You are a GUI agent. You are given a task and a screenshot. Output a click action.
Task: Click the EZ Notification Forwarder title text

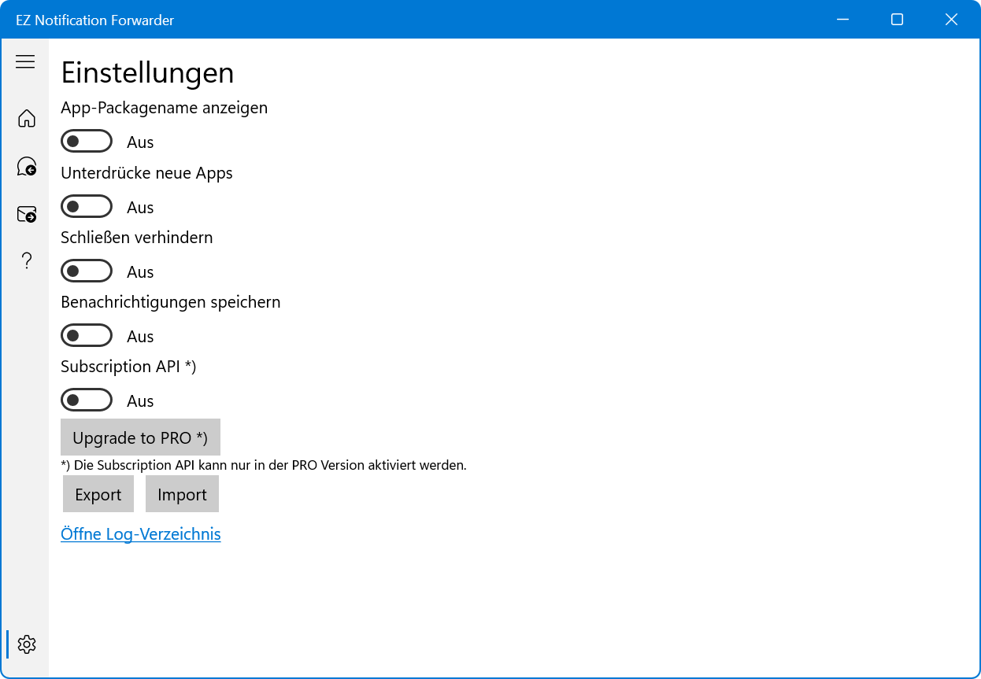[x=94, y=20]
